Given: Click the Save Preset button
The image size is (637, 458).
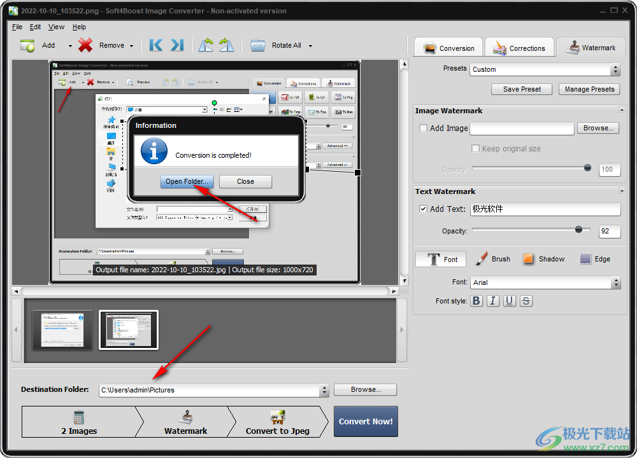Looking at the screenshot, I should [x=522, y=89].
